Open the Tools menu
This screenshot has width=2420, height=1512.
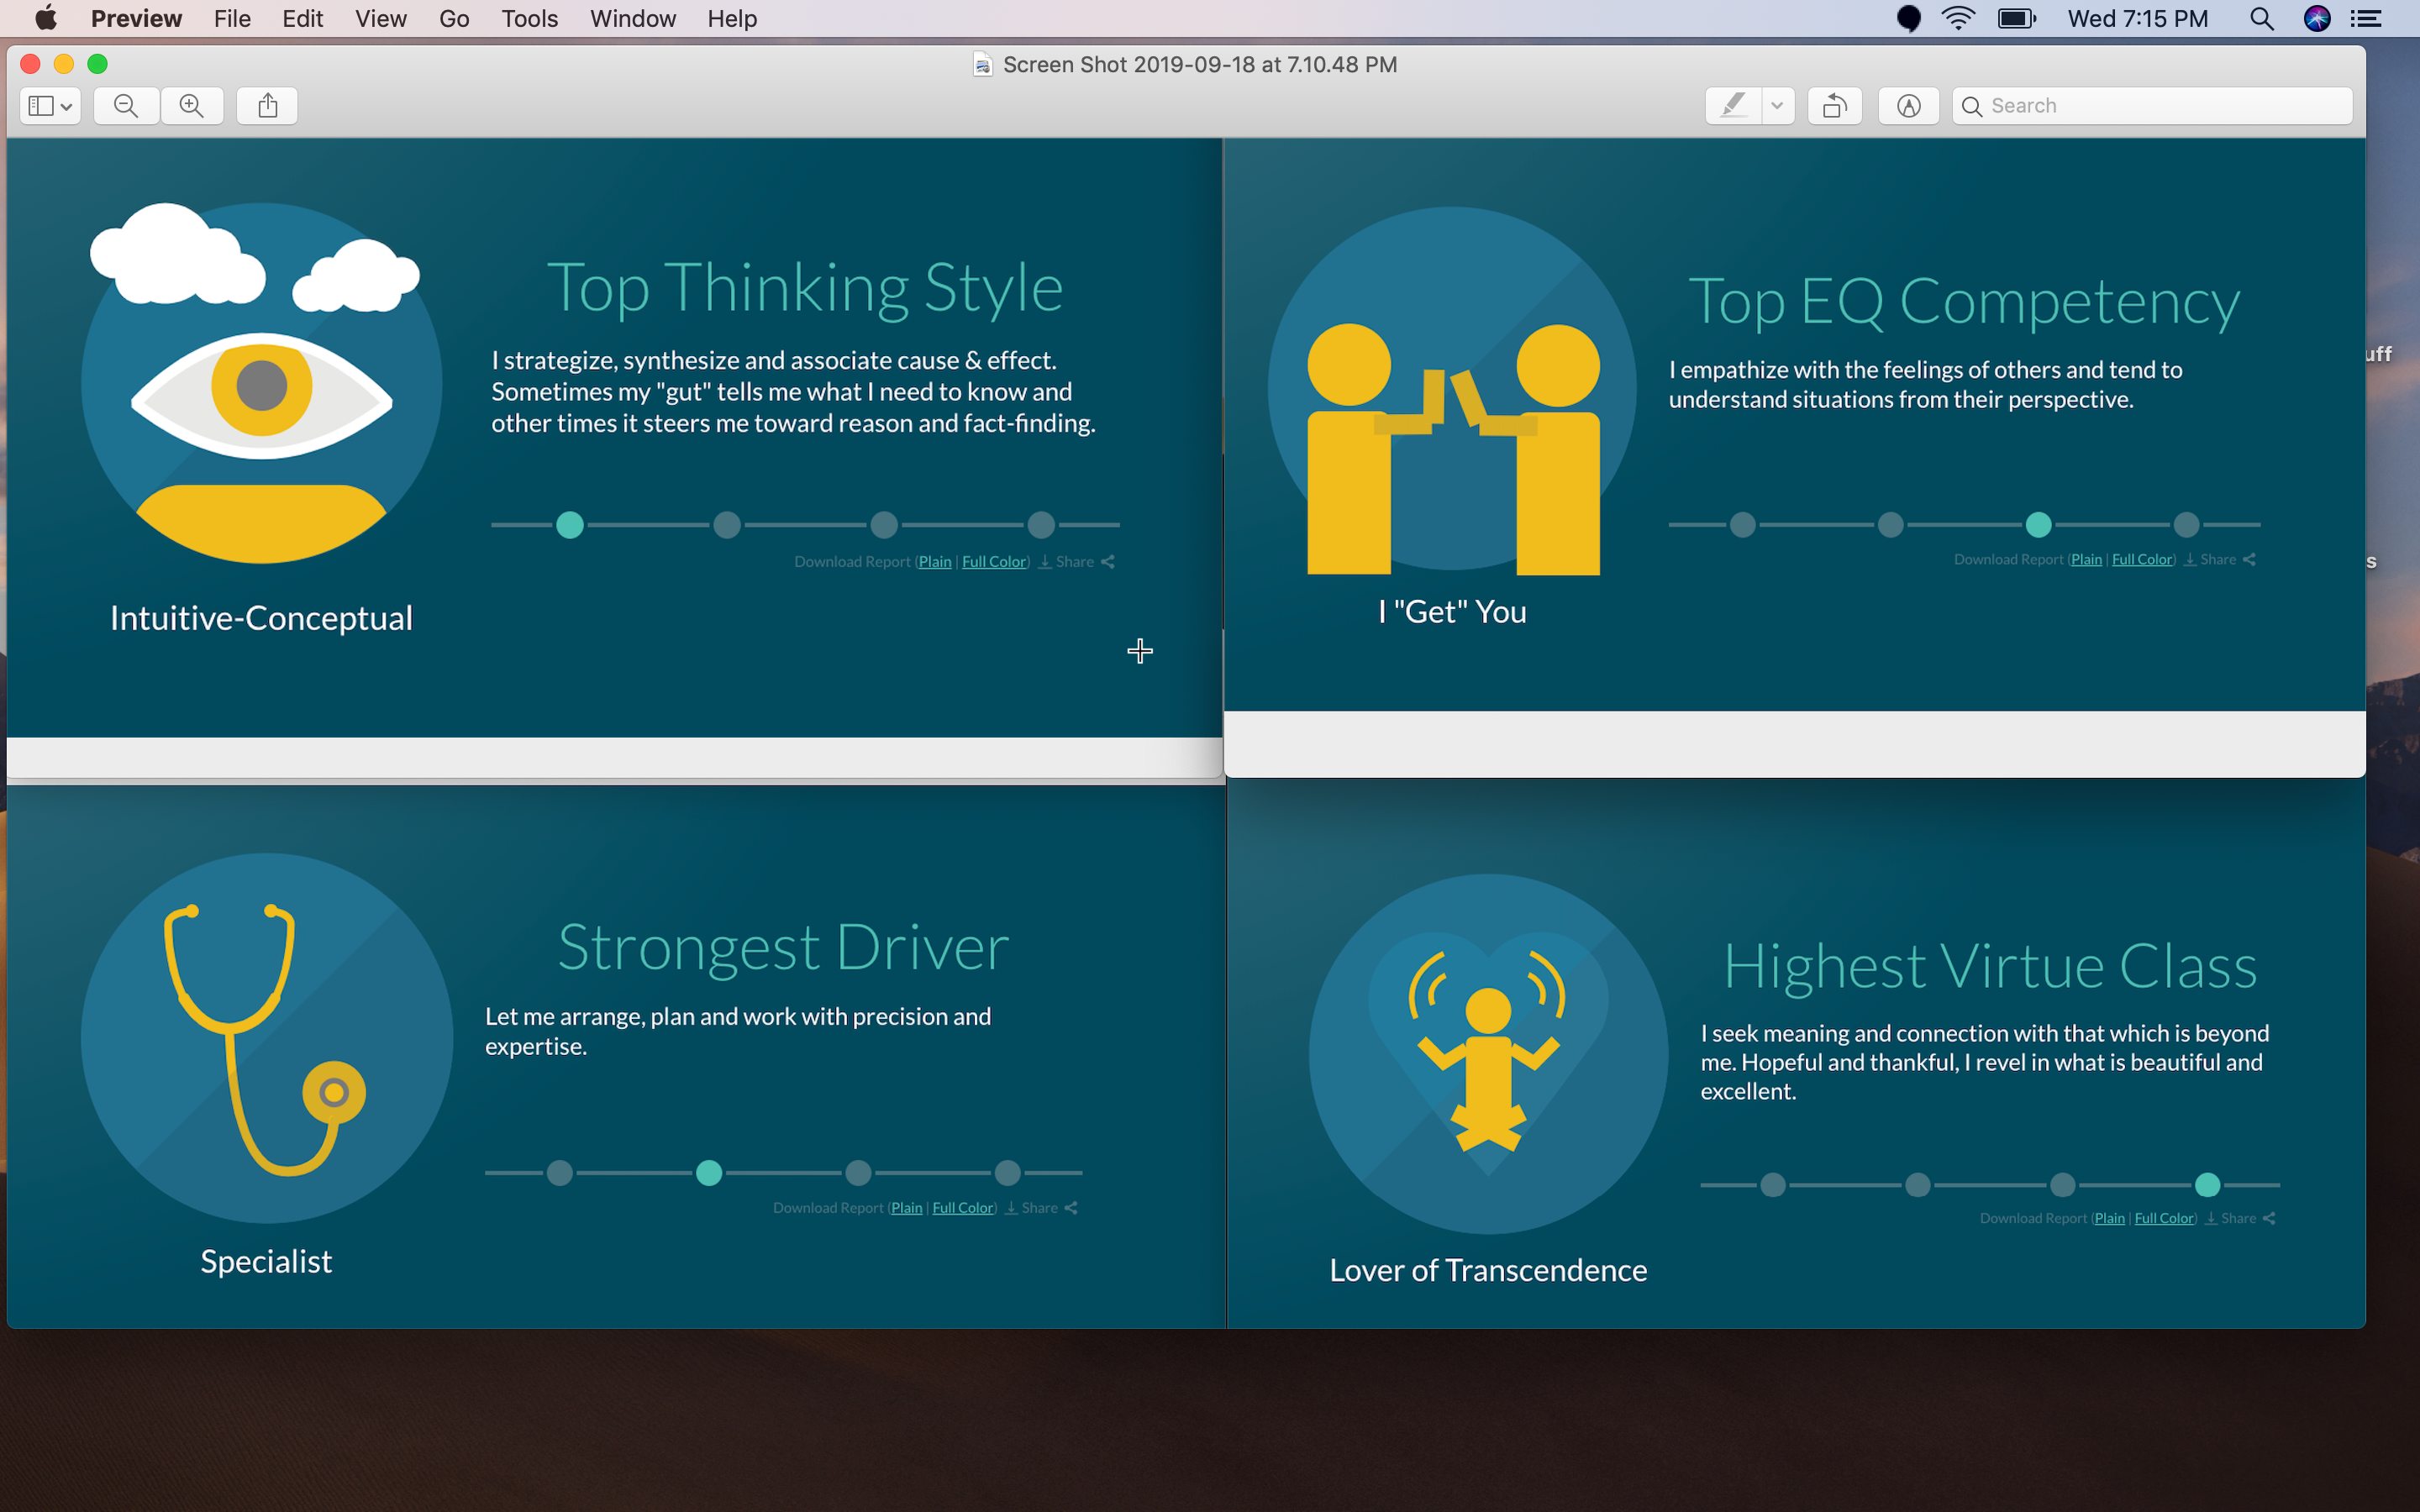point(529,19)
